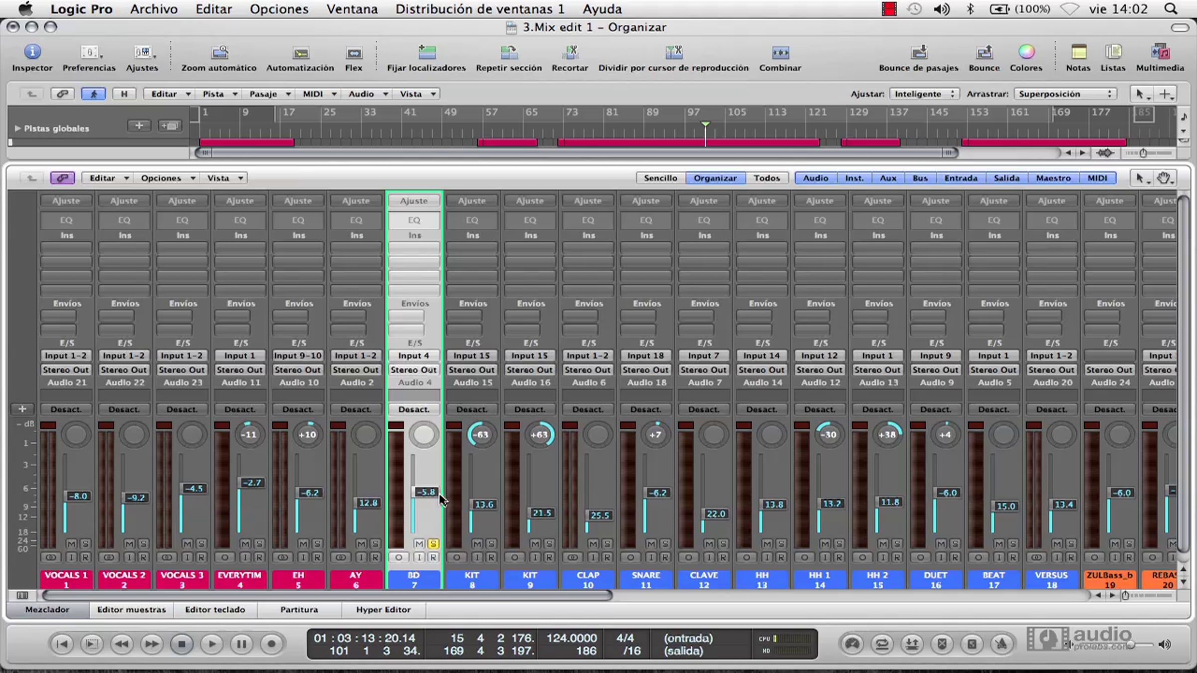The width and height of the screenshot is (1197, 673).
Task: Open the Ajustar Inteligente dropdown
Action: (x=924, y=94)
